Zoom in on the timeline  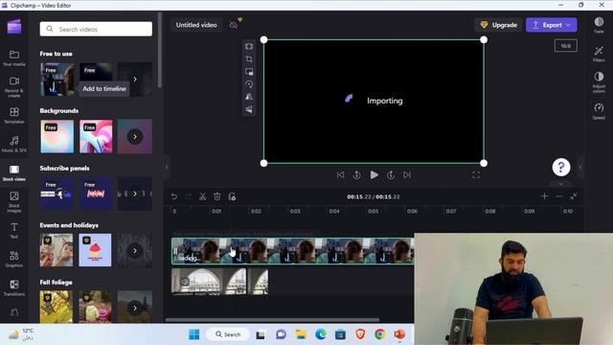click(544, 195)
